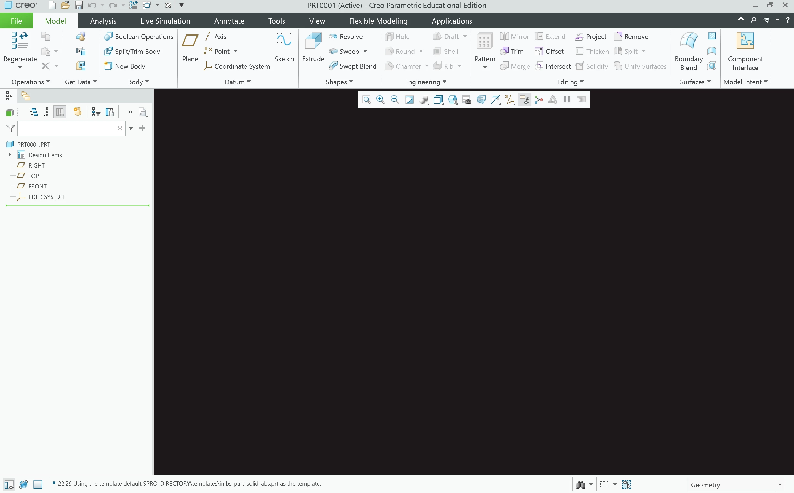Click the Zoom In icon
The width and height of the screenshot is (794, 493).
(380, 99)
